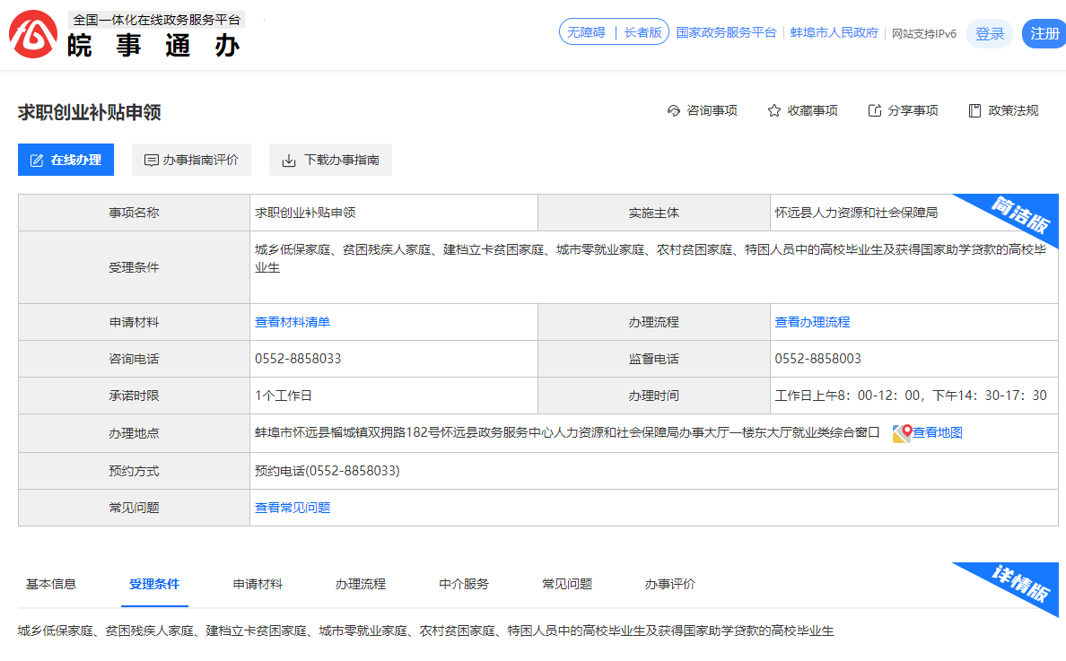Select the 受理条件 tab

point(154,584)
